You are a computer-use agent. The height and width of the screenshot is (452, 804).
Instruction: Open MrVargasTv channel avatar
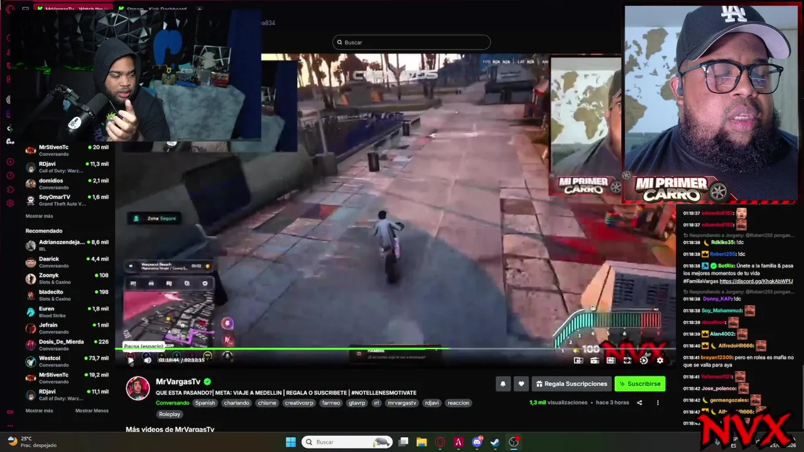point(138,389)
